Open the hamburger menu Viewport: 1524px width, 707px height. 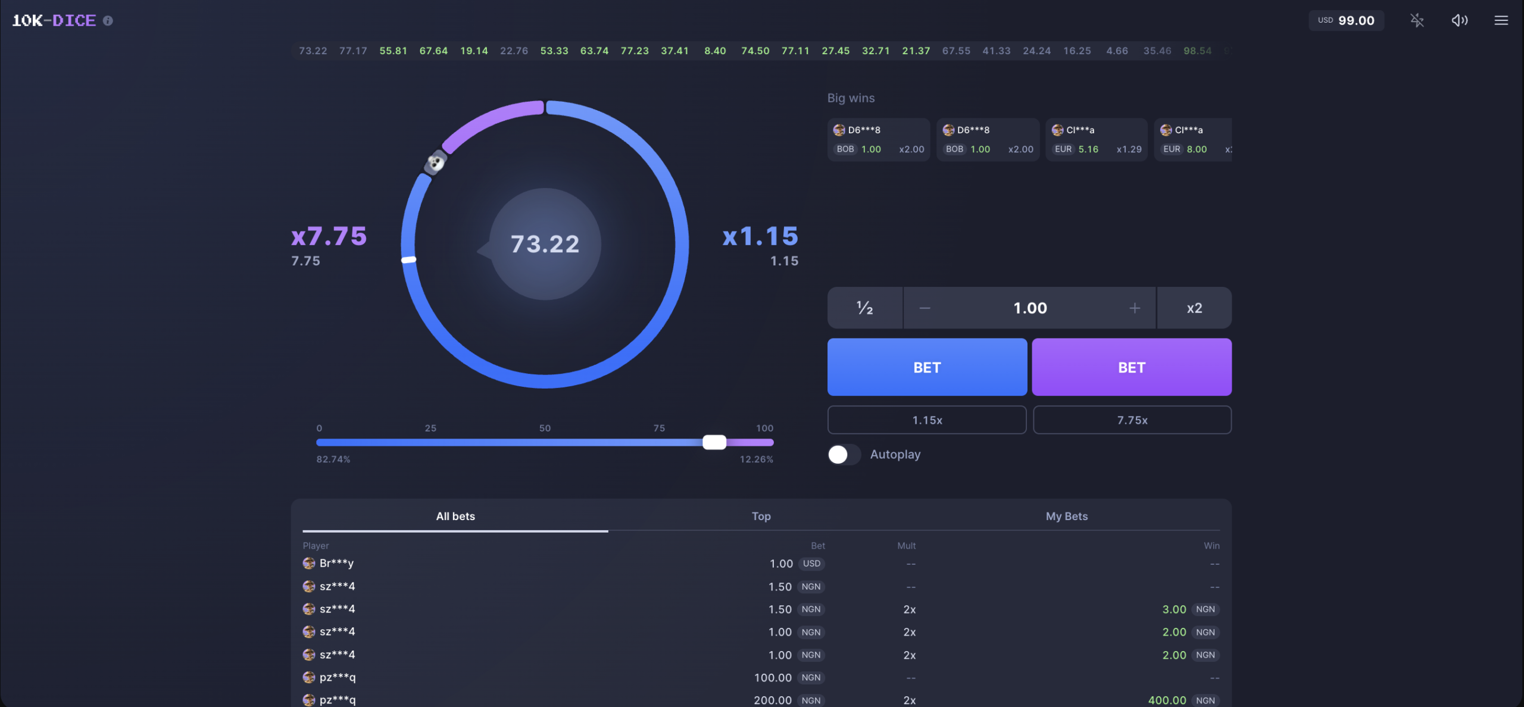click(1501, 20)
